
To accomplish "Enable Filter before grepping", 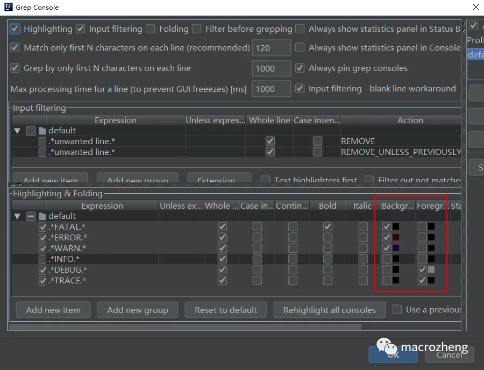I will [197, 29].
